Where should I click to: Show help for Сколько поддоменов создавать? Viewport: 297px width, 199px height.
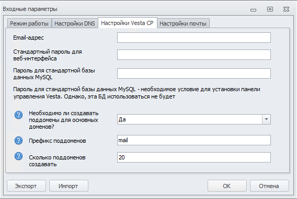(x=19, y=156)
